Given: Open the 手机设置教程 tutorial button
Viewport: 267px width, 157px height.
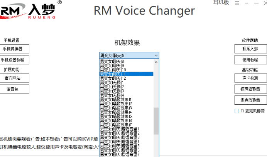Looking at the screenshot, I should tap(14, 60).
